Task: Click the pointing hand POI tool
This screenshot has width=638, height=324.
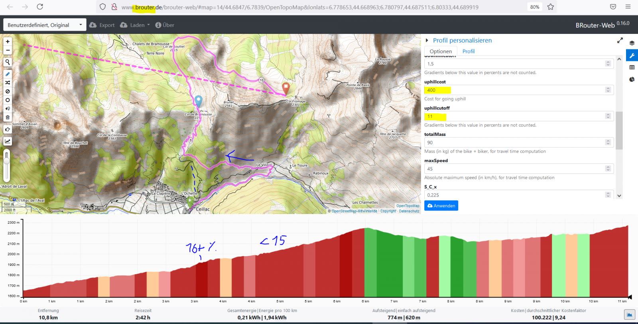Action: (8, 130)
